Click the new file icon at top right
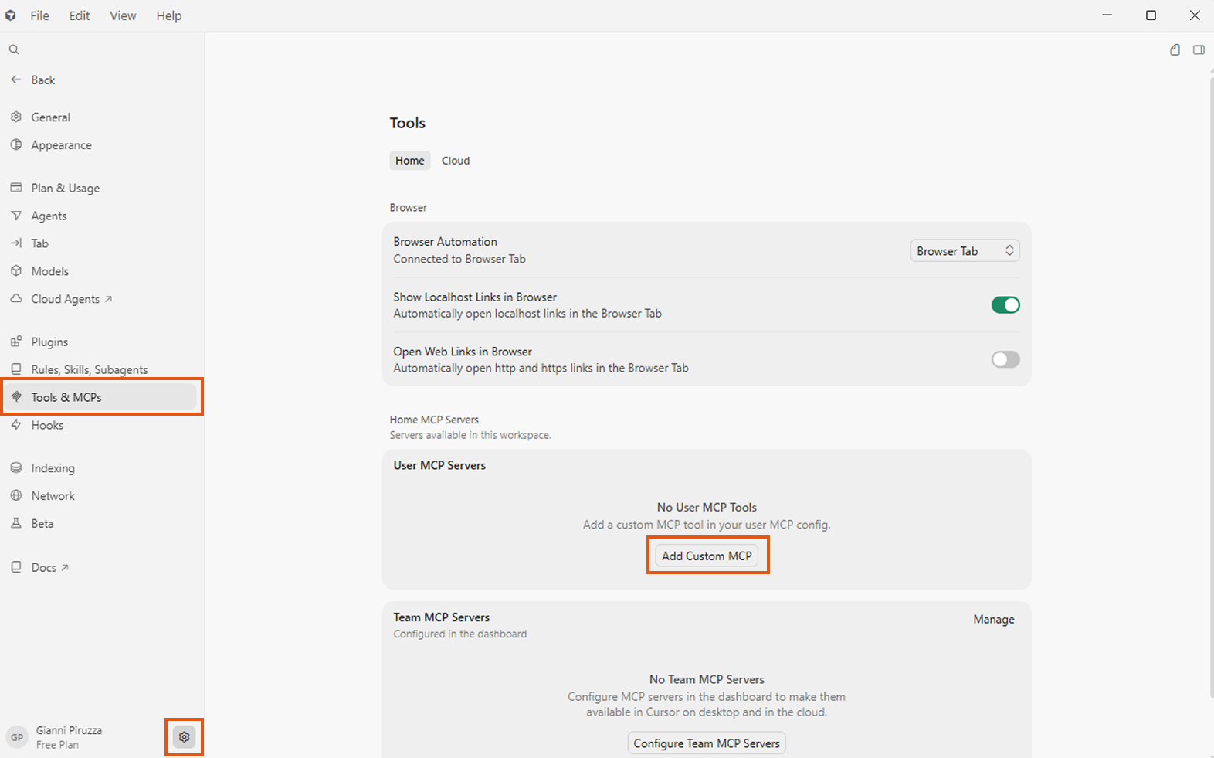Viewport: 1214px width, 758px height. (1175, 49)
